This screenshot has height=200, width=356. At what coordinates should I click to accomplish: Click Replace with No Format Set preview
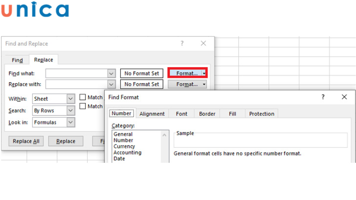142,84
